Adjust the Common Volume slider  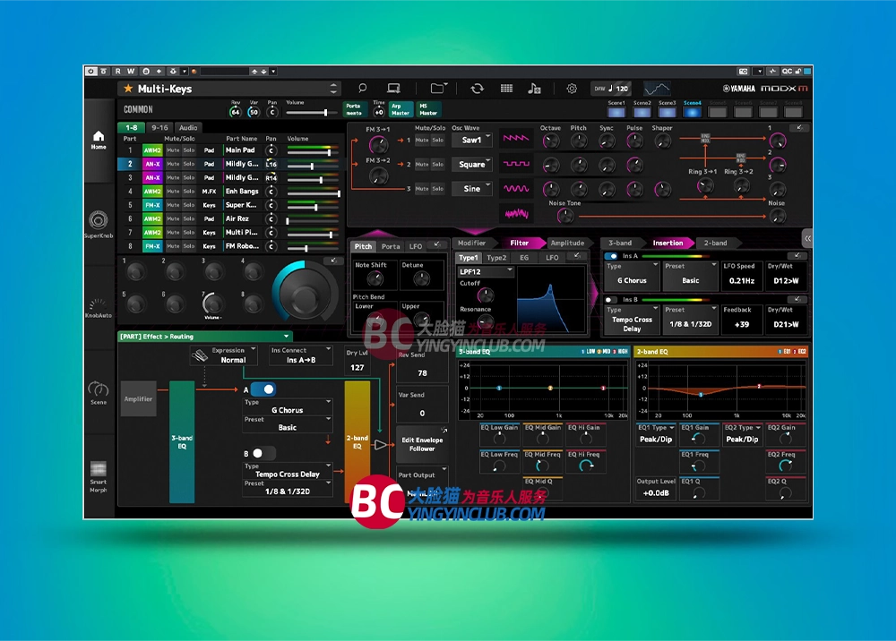(312, 113)
